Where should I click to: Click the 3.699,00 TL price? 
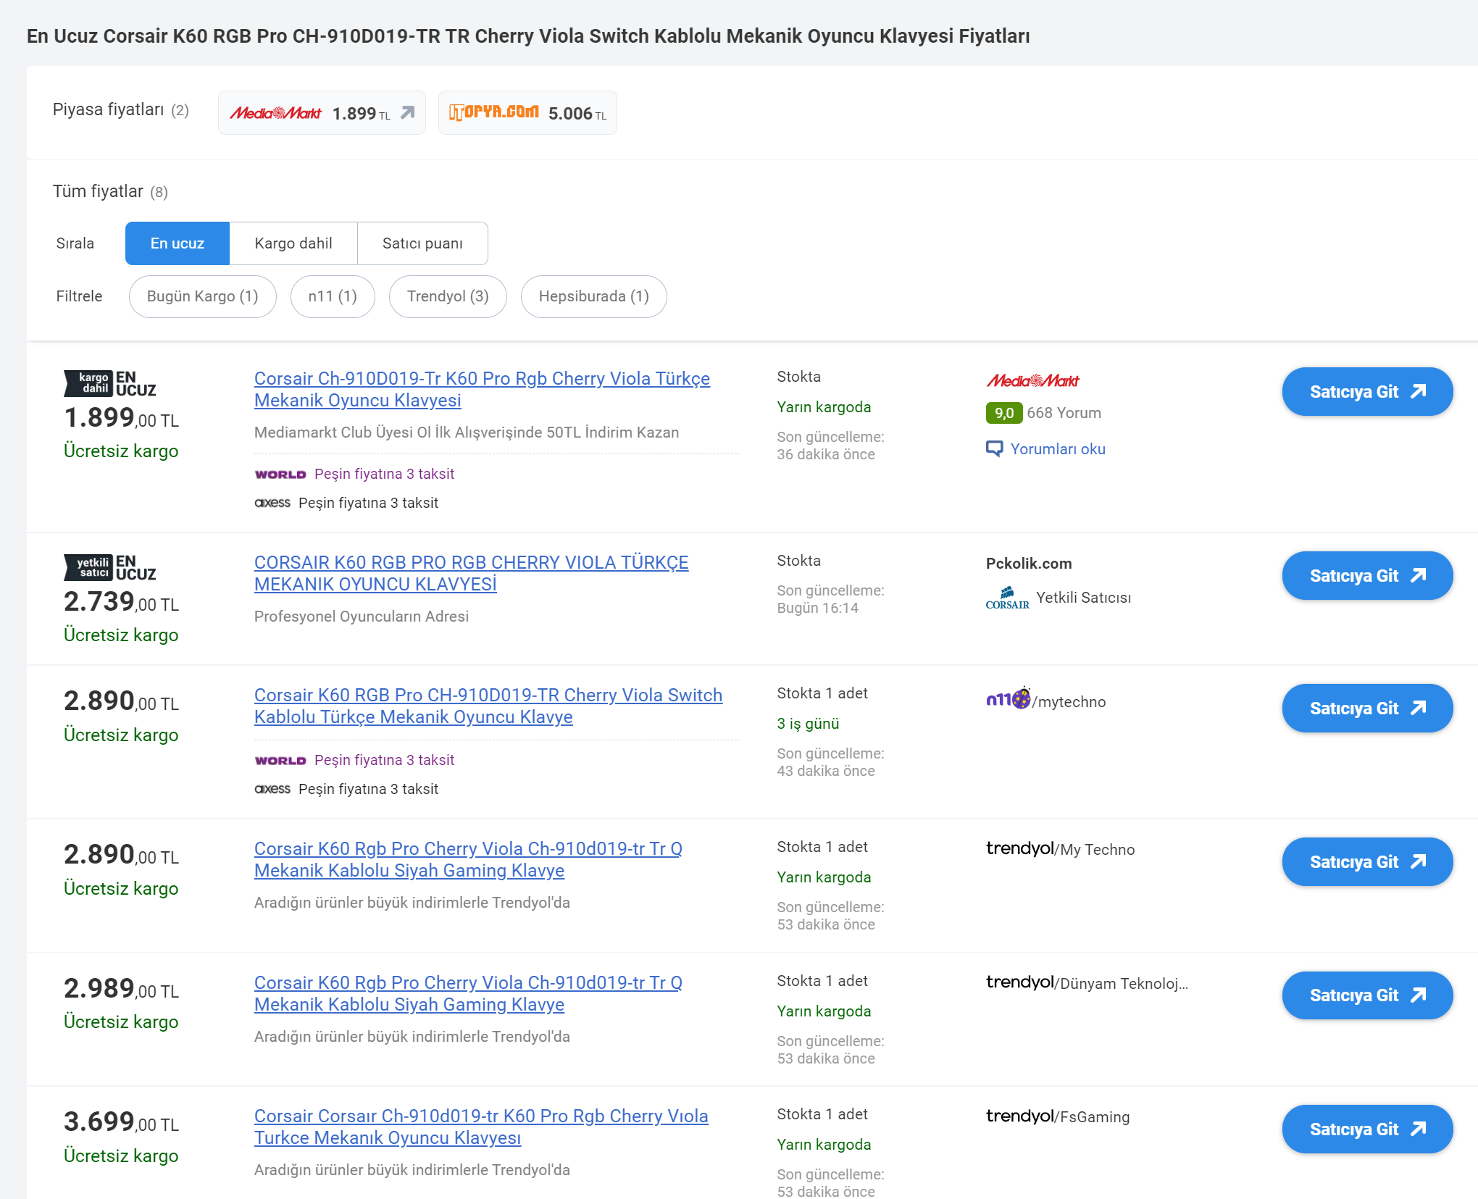tap(121, 1122)
